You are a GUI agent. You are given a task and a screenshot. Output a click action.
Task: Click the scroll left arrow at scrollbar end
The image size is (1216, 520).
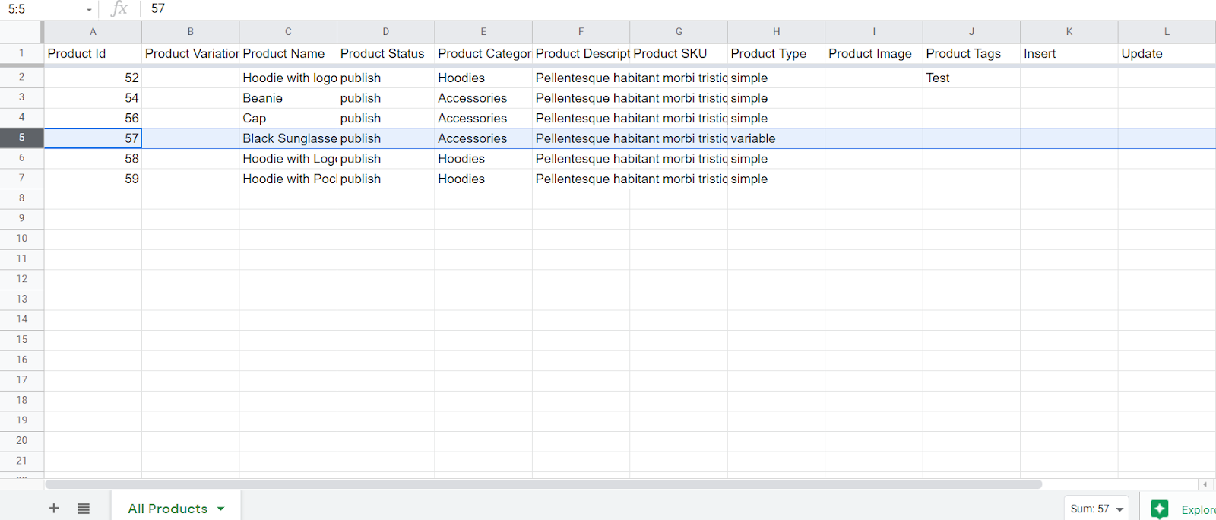(x=1205, y=484)
